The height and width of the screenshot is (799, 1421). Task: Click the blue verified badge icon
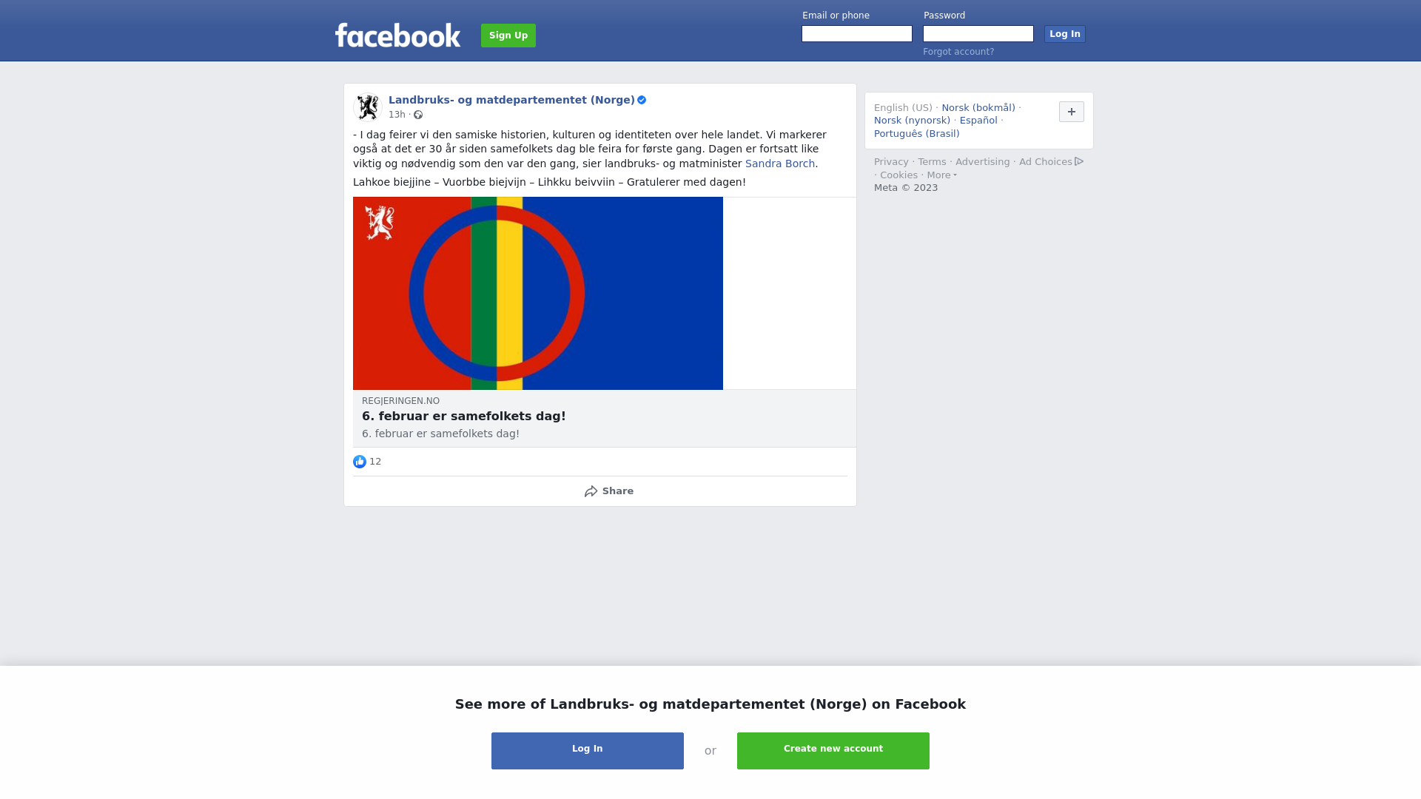[642, 100]
